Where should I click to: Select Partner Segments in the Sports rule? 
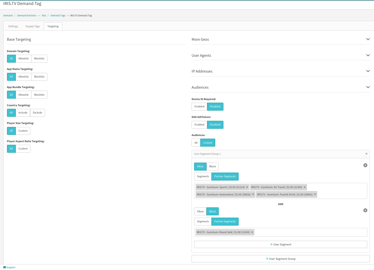click(225, 176)
